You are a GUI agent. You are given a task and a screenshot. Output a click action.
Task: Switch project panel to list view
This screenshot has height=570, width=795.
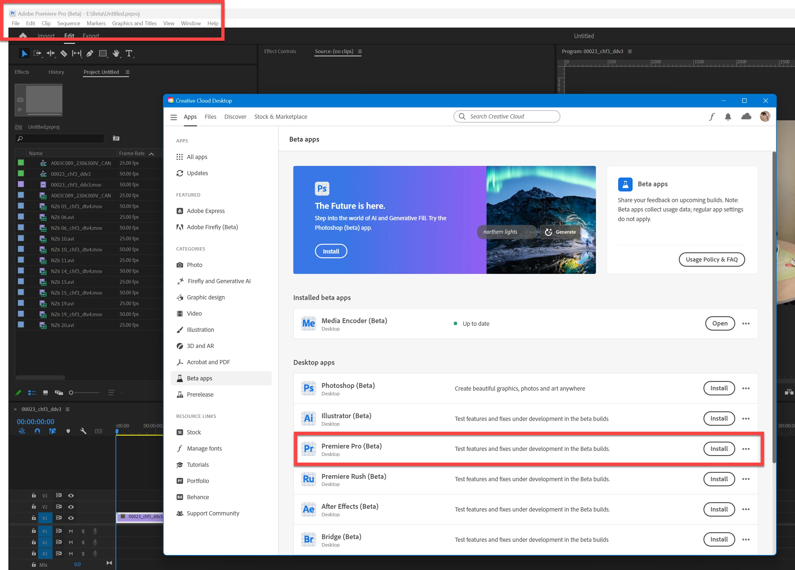click(x=32, y=392)
